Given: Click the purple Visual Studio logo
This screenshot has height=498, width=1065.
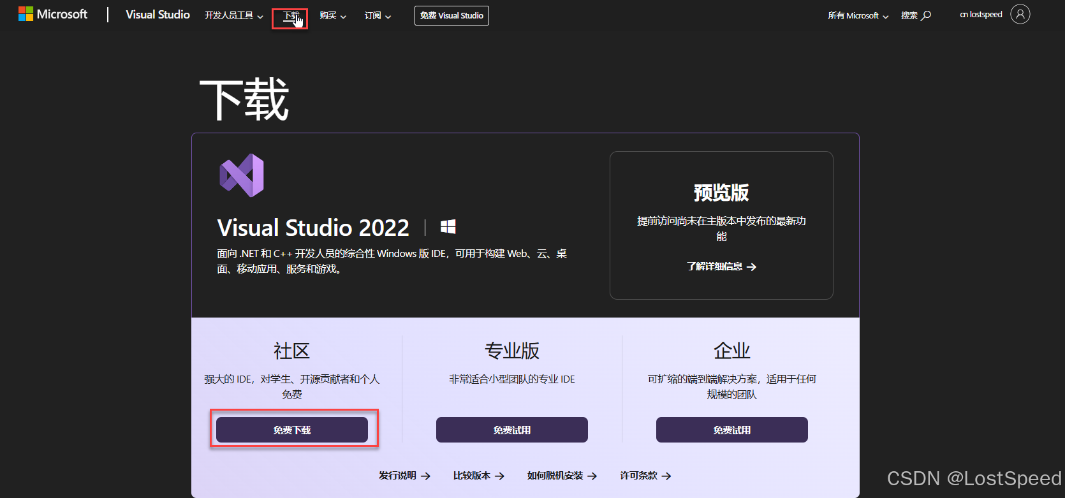Looking at the screenshot, I should [x=242, y=175].
